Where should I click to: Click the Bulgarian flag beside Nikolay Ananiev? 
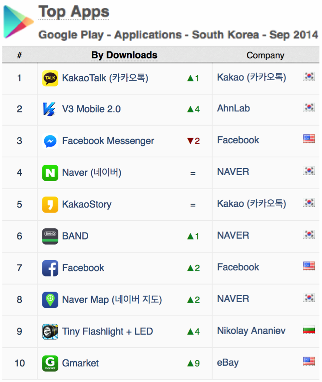point(309,330)
